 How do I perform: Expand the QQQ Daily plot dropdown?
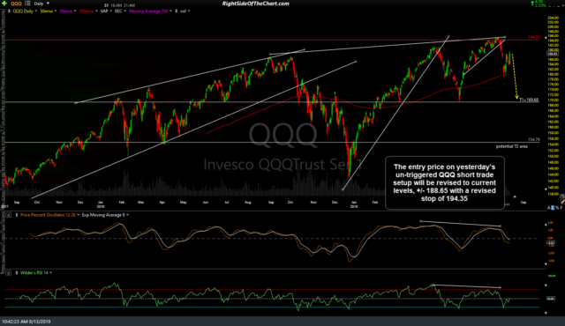[35, 11]
